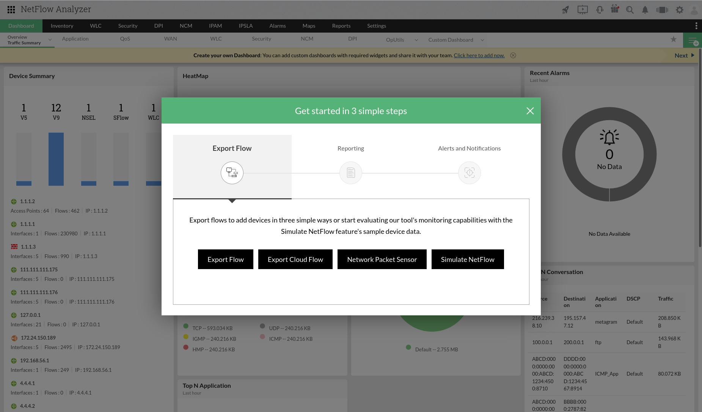This screenshot has width=702, height=412.
Task: Click the '208.850 KB' traffic value
Action: (x=669, y=322)
